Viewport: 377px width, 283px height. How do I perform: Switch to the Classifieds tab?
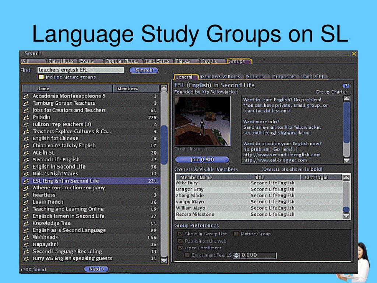[x=61, y=61]
